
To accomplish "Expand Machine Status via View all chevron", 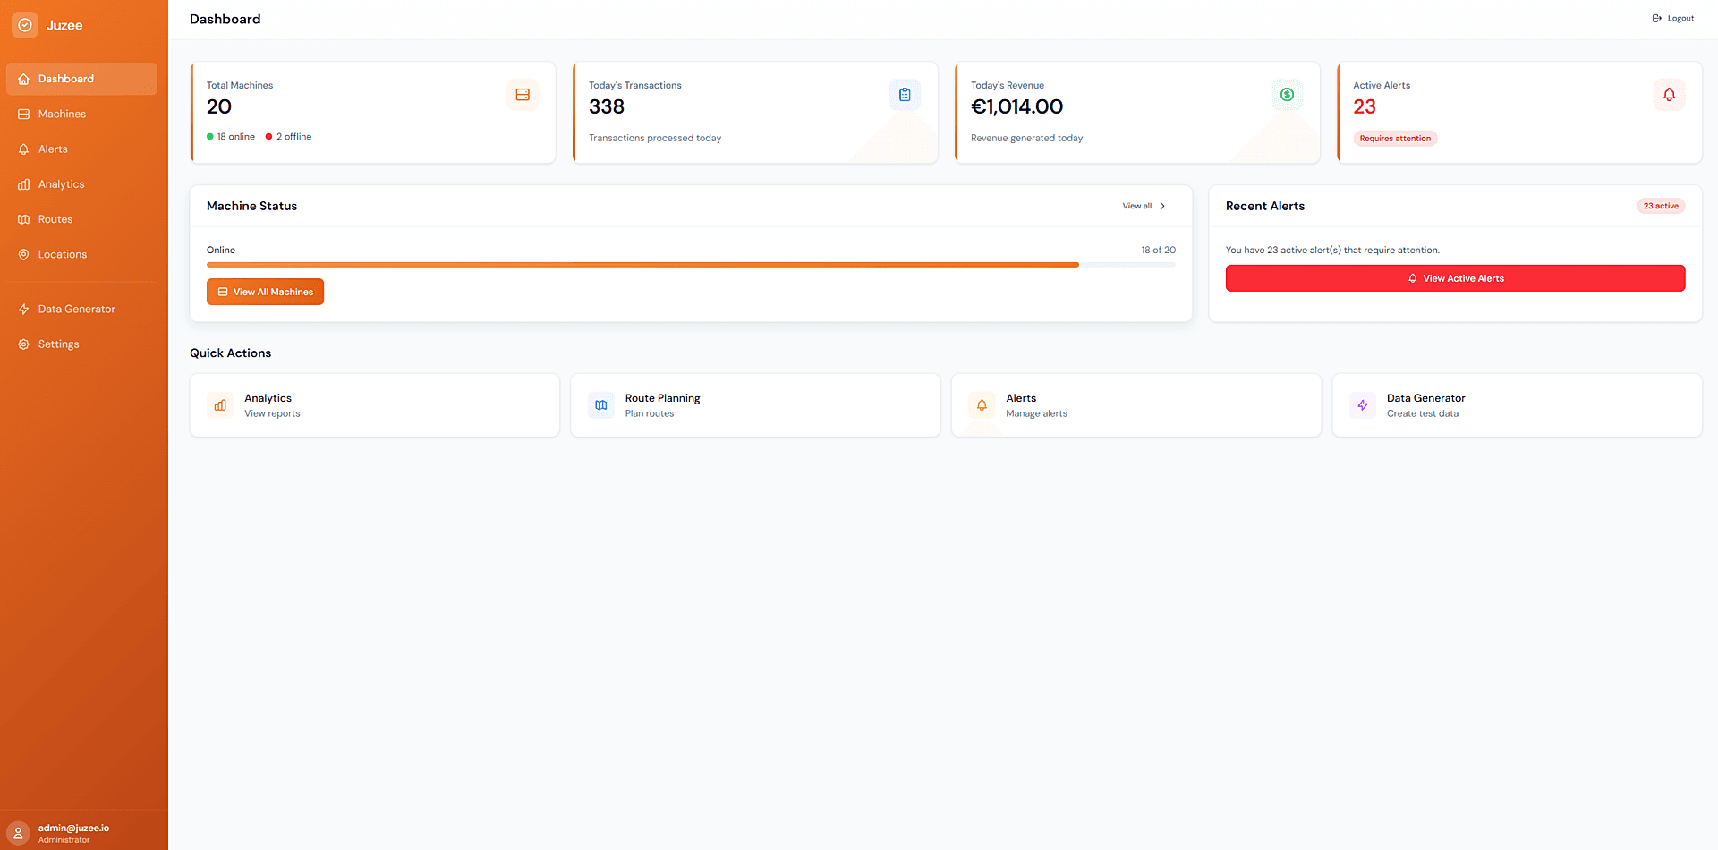I will pos(1161,206).
